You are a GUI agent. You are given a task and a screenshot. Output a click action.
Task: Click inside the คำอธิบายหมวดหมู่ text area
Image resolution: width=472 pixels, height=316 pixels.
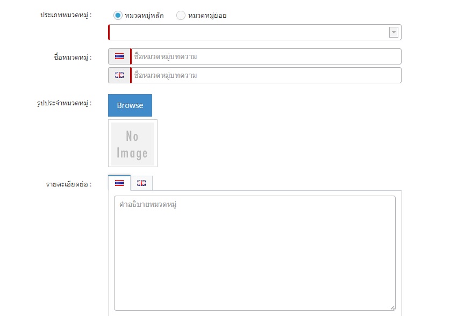pyautogui.click(x=255, y=253)
